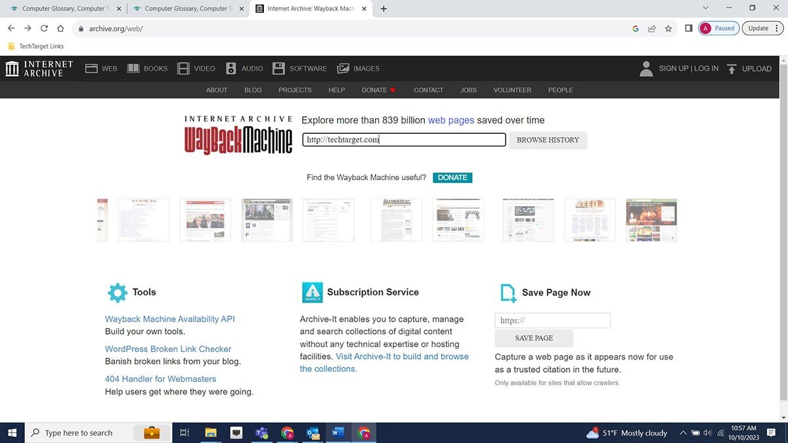The image size is (788, 443).
Task: Open the Archive-It subscription service icon
Action: click(x=312, y=292)
